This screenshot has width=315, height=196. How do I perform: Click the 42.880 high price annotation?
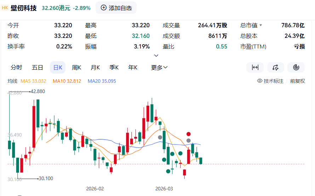38,91
